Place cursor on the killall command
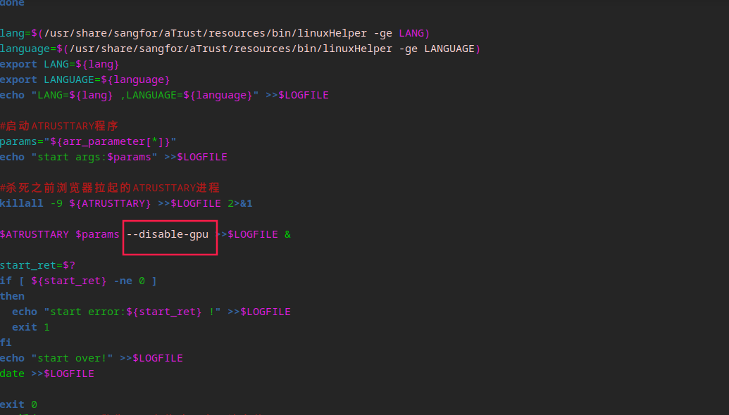This screenshot has width=729, height=415. tap(21, 203)
